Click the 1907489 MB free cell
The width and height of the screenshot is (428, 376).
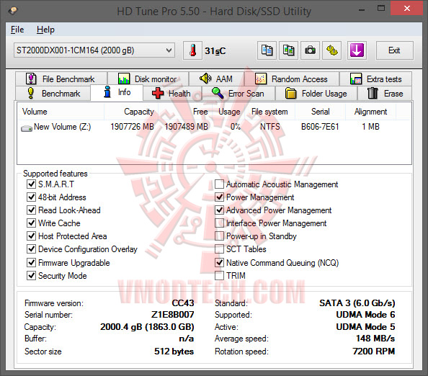[x=186, y=127]
